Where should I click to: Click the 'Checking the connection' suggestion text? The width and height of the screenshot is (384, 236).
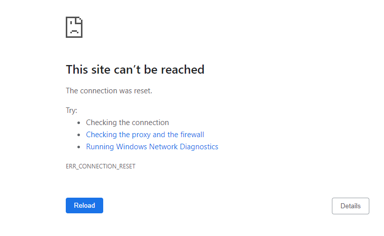pyautogui.click(x=127, y=123)
